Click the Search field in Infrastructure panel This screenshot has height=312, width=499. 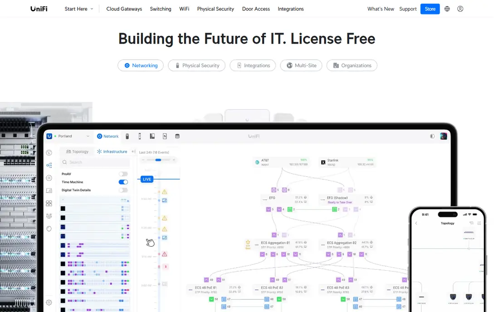(x=95, y=162)
